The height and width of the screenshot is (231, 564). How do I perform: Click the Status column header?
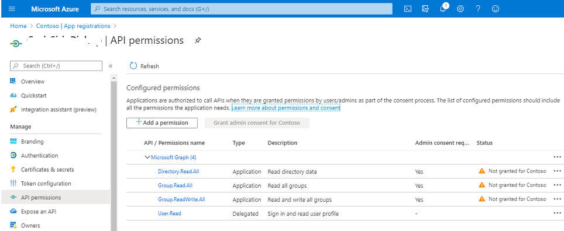coord(484,143)
